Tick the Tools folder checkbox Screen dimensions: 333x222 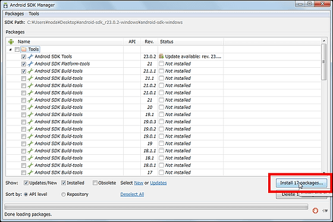click(x=17, y=49)
